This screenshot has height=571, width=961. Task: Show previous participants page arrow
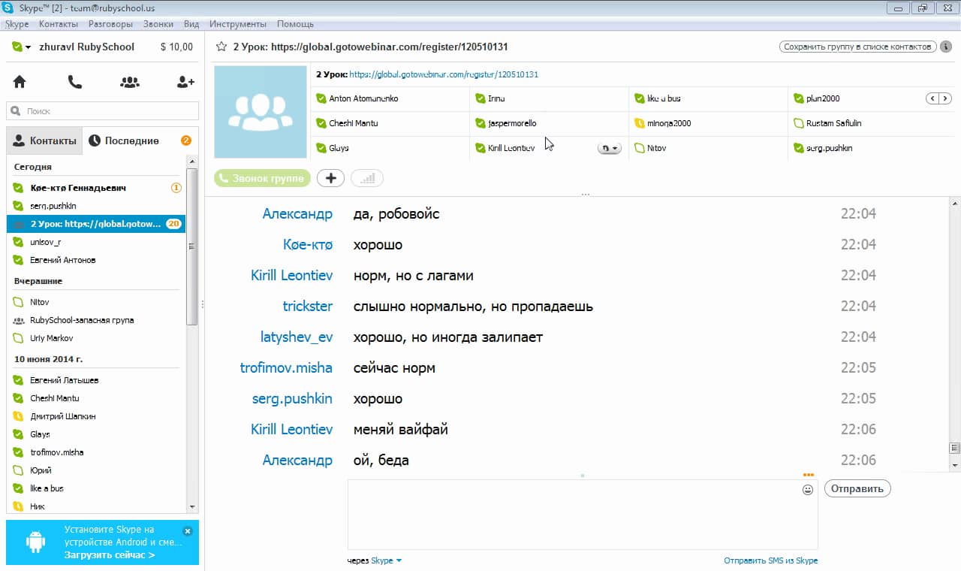(932, 98)
